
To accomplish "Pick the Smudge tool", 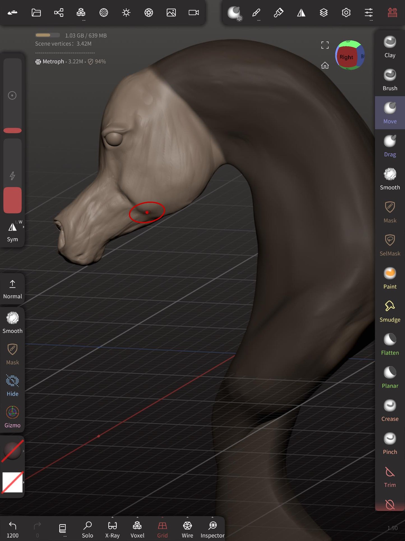I will click(390, 311).
